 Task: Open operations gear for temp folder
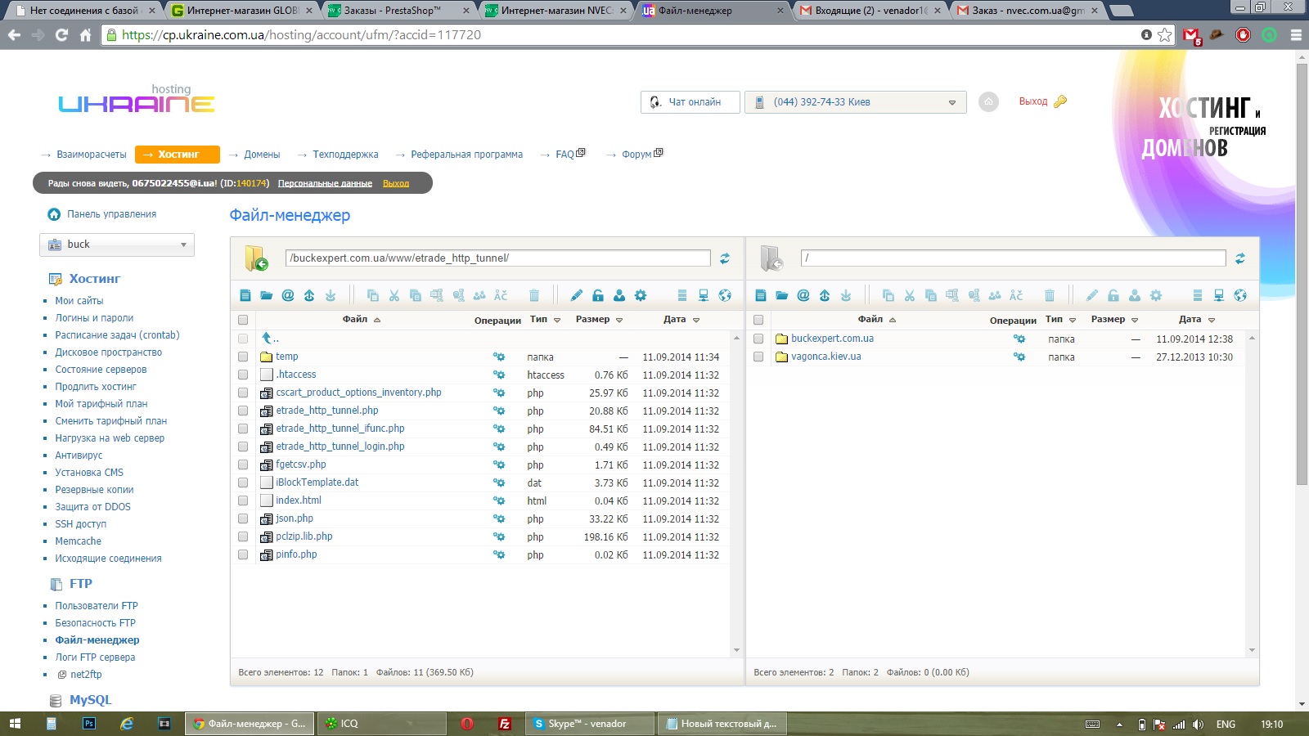click(498, 357)
